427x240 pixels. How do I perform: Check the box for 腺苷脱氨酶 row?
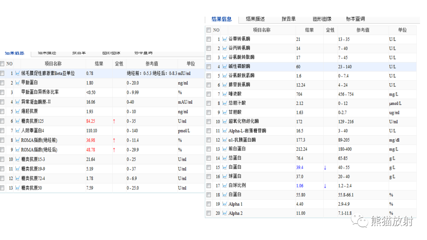tap(209, 85)
